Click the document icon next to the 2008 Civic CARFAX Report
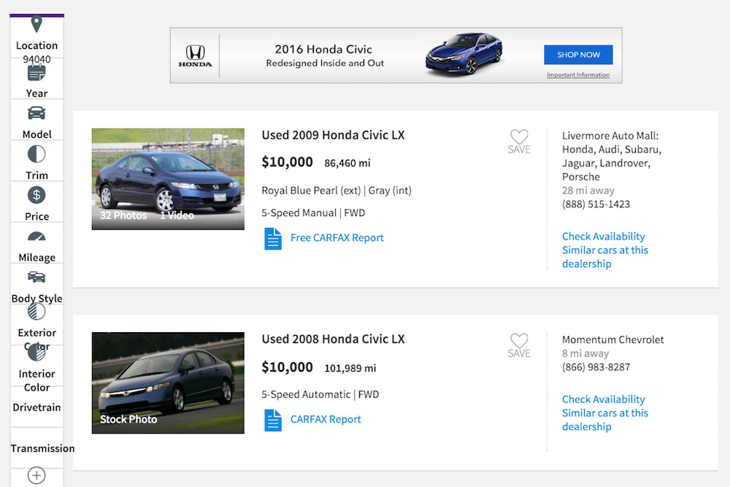The width and height of the screenshot is (730, 487). (273, 420)
